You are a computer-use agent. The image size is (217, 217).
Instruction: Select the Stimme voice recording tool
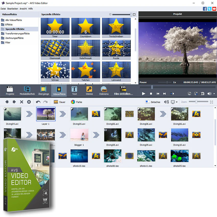click(x=89, y=91)
